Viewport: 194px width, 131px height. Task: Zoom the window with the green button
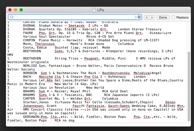coord(21,10)
